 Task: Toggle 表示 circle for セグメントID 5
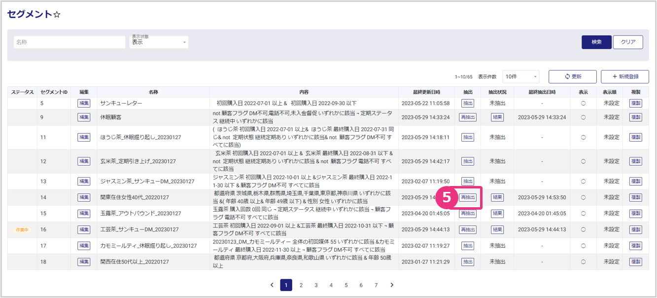pos(583,104)
